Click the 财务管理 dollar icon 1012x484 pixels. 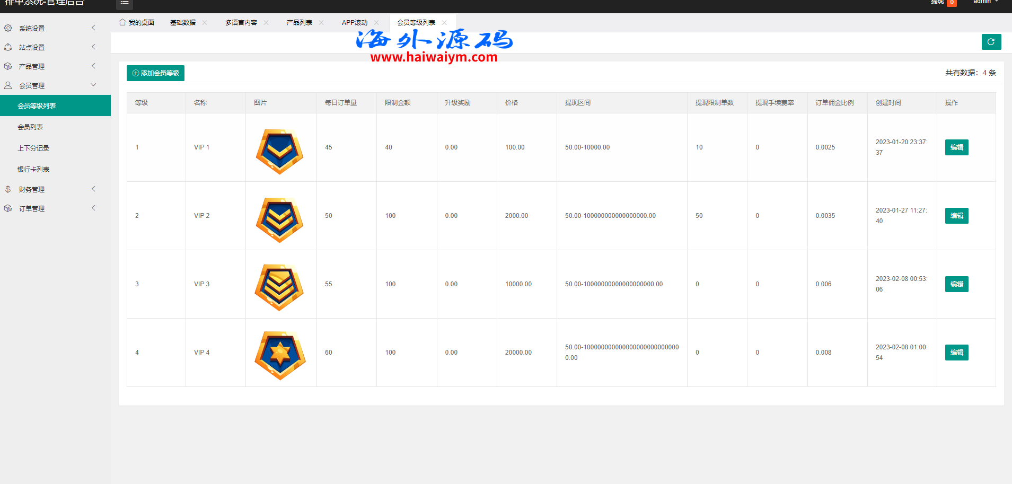click(8, 189)
